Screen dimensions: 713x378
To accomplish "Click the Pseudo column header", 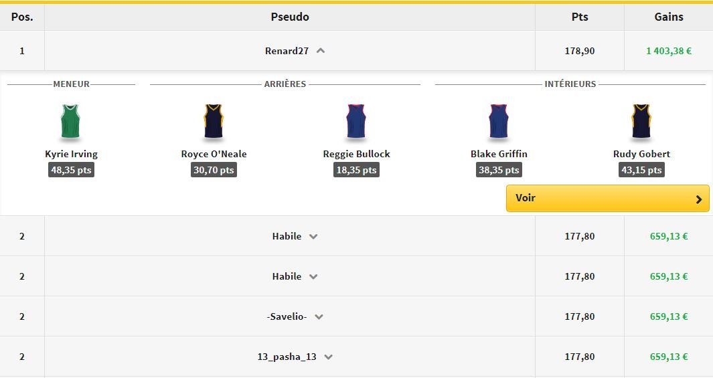I will [x=290, y=17].
